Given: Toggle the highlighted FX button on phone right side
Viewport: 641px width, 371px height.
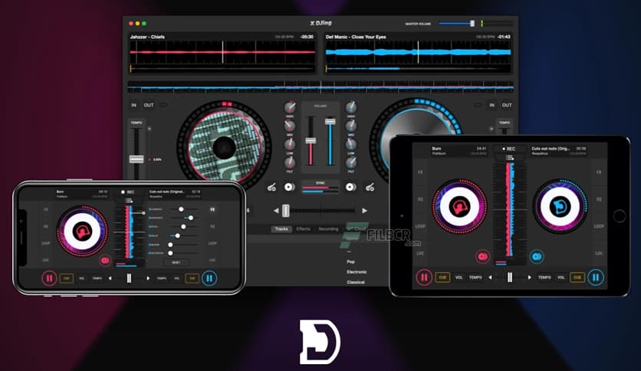Looking at the screenshot, I should tap(212, 209).
